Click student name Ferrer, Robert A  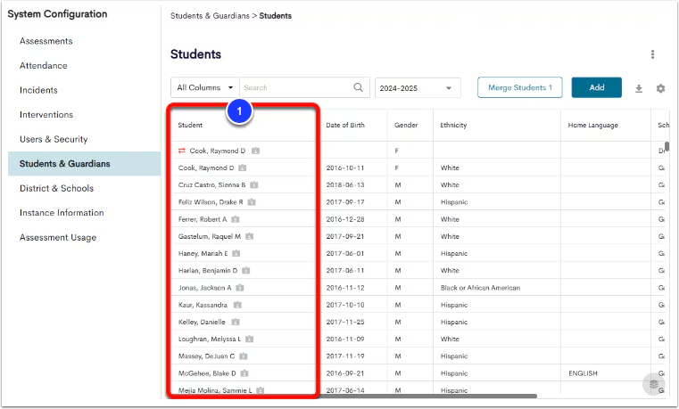click(203, 219)
